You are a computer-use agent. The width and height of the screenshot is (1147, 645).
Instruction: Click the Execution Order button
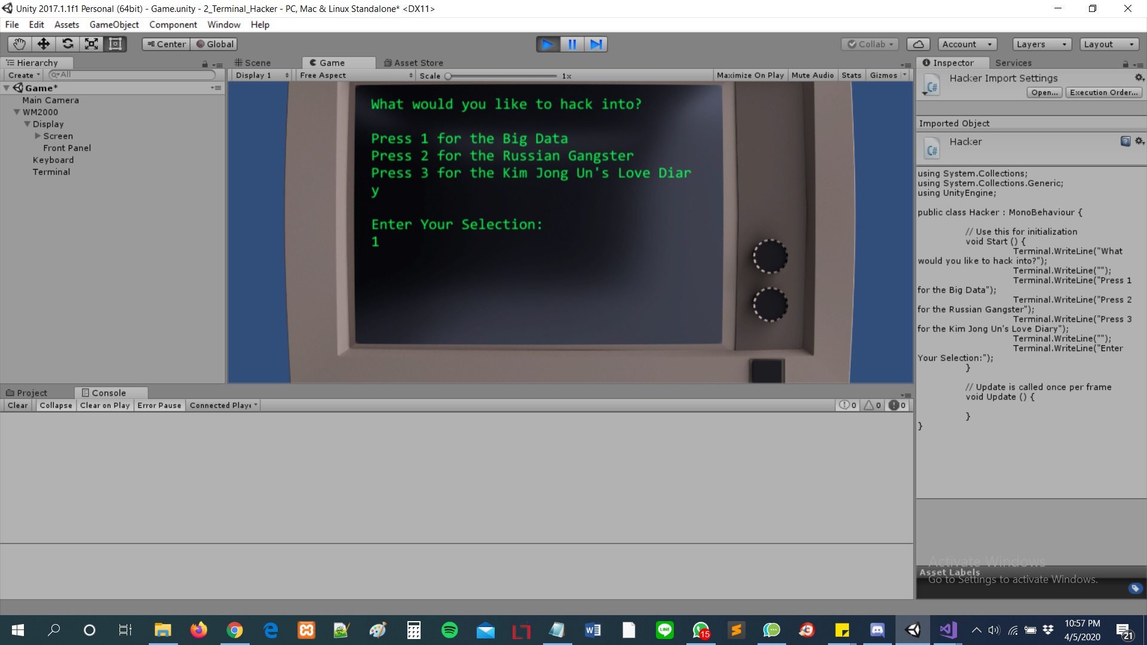tap(1103, 92)
